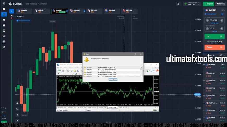
Task: Click the orange Down trade button
Action: [x=214, y=47]
